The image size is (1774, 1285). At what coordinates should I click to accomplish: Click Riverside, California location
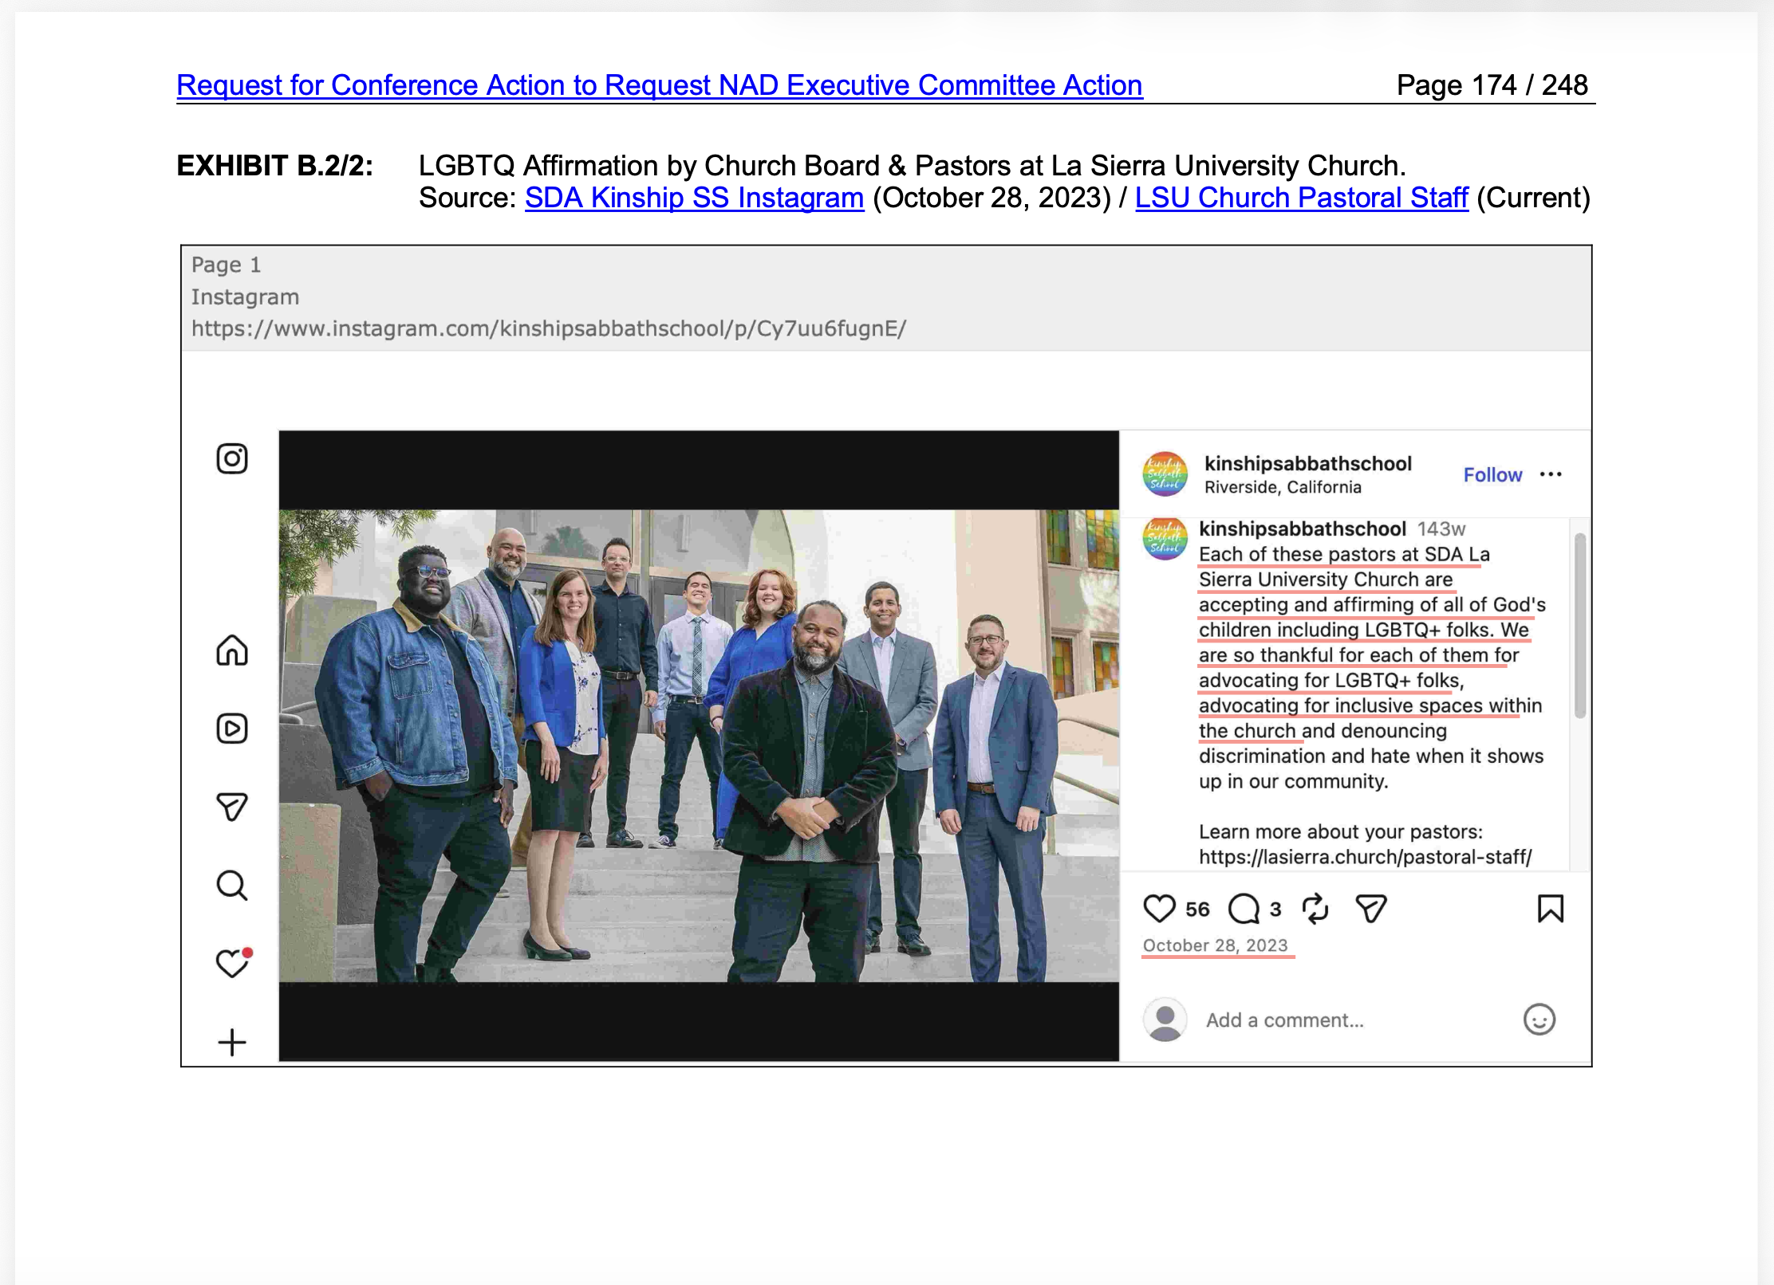tap(1283, 487)
